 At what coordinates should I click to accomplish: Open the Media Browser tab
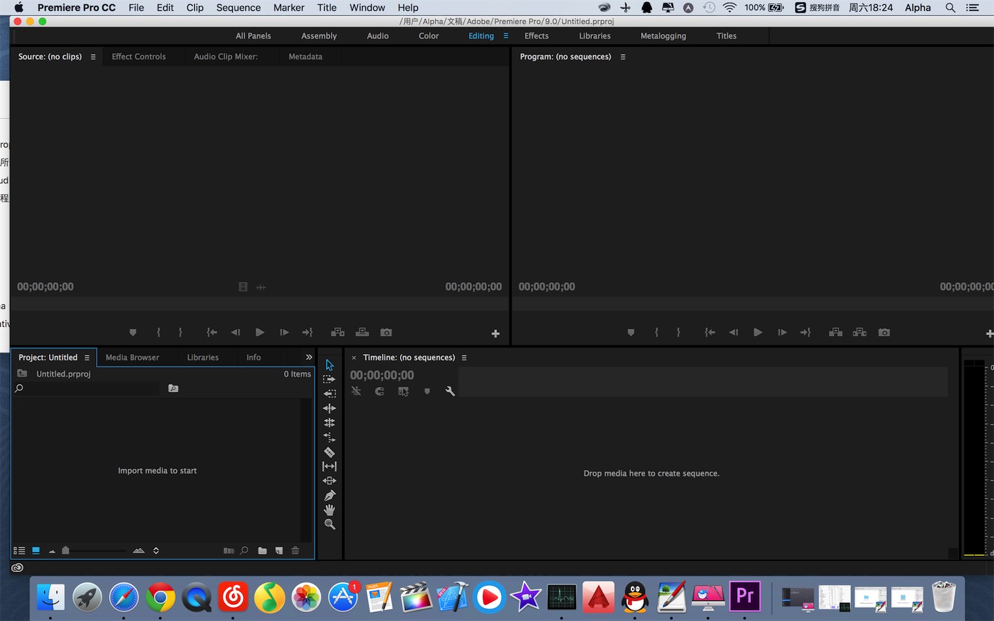(x=132, y=357)
